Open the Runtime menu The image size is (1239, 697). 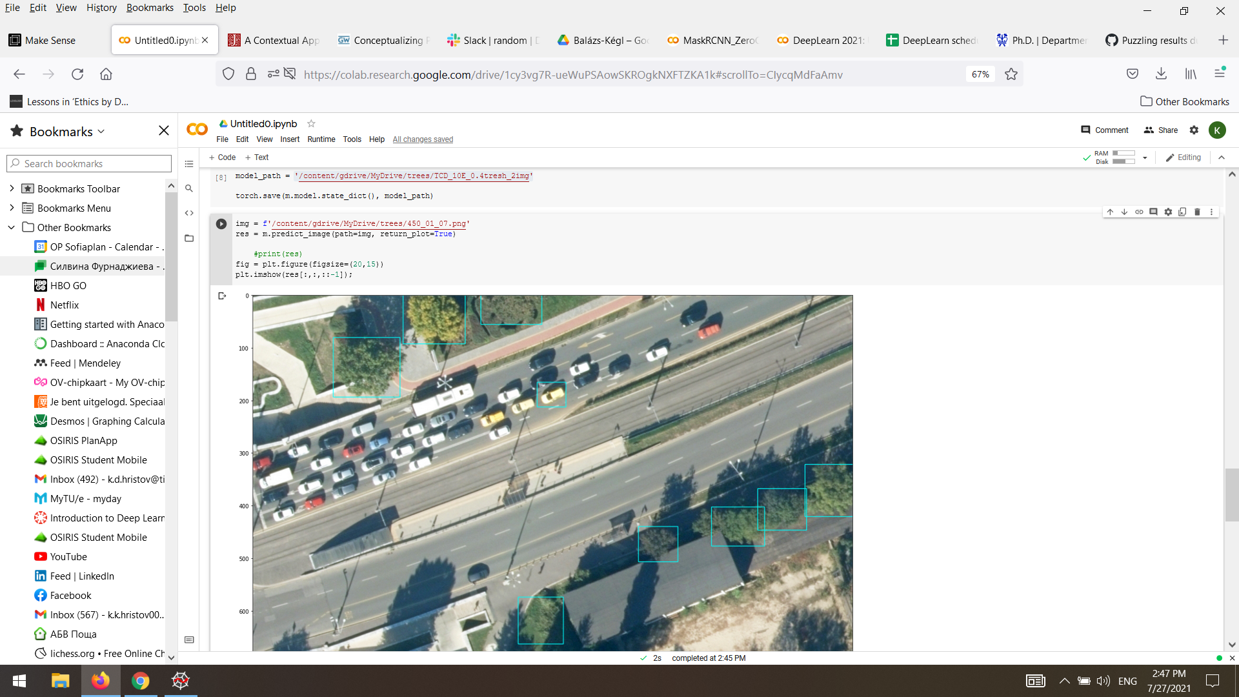321,139
